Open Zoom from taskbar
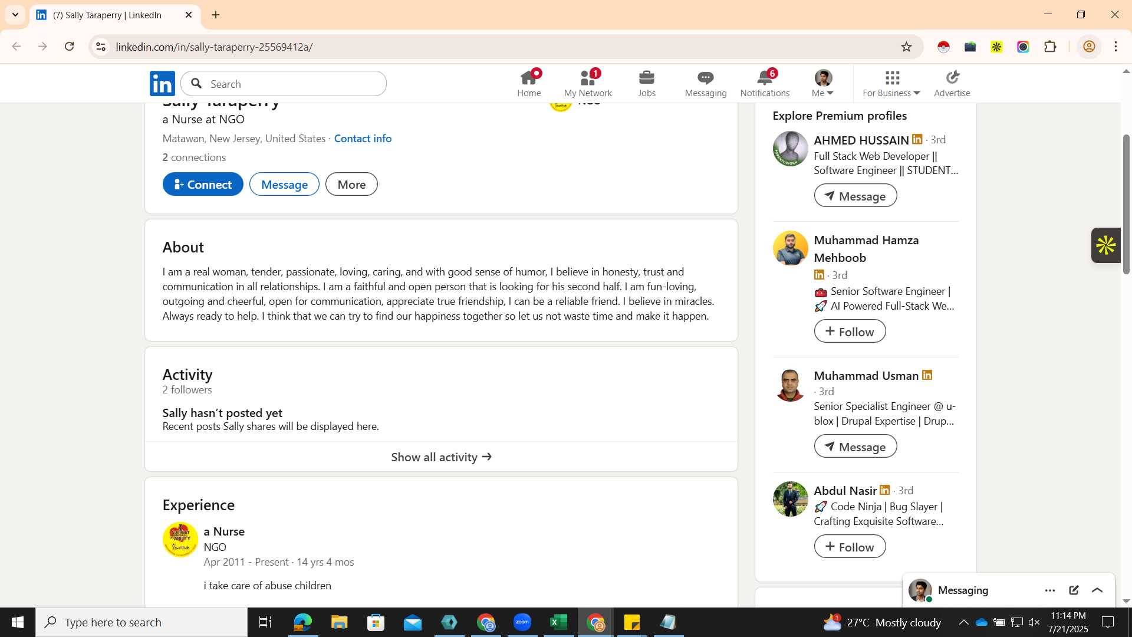 click(522, 622)
